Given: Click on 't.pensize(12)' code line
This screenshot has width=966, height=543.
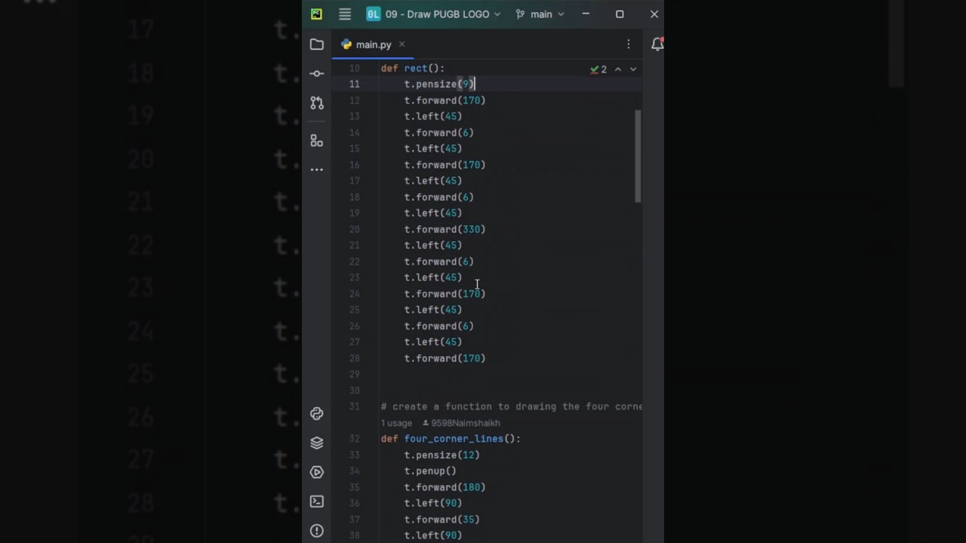Looking at the screenshot, I should point(441,455).
